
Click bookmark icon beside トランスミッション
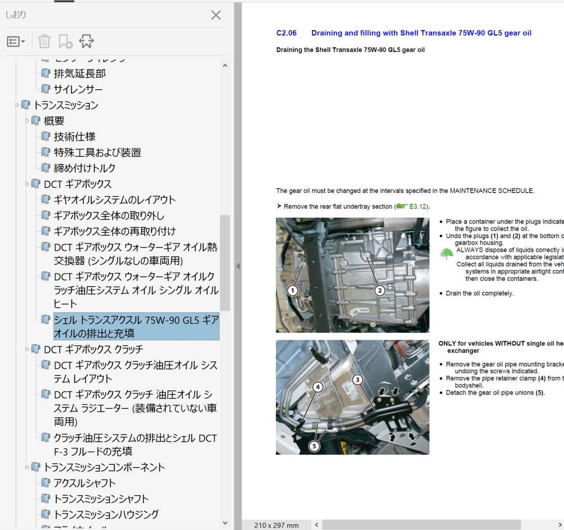(x=25, y=105)
